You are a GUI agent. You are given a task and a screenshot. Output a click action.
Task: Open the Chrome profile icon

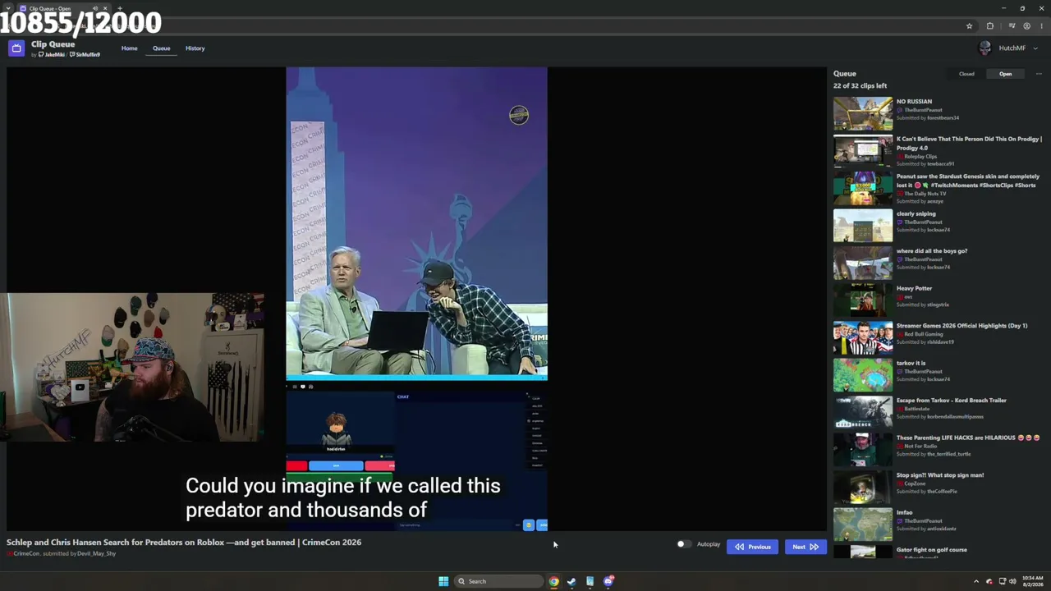point(1026,26)
